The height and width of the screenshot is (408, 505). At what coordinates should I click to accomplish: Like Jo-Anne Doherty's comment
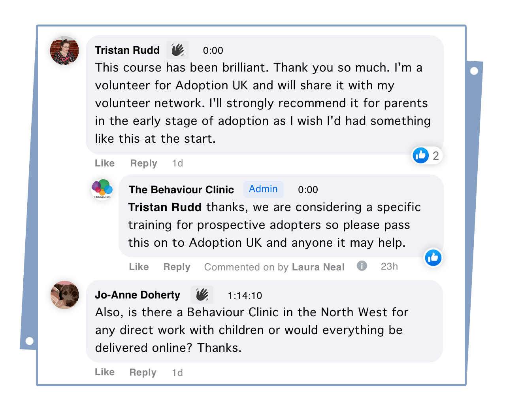click(105, 372)
